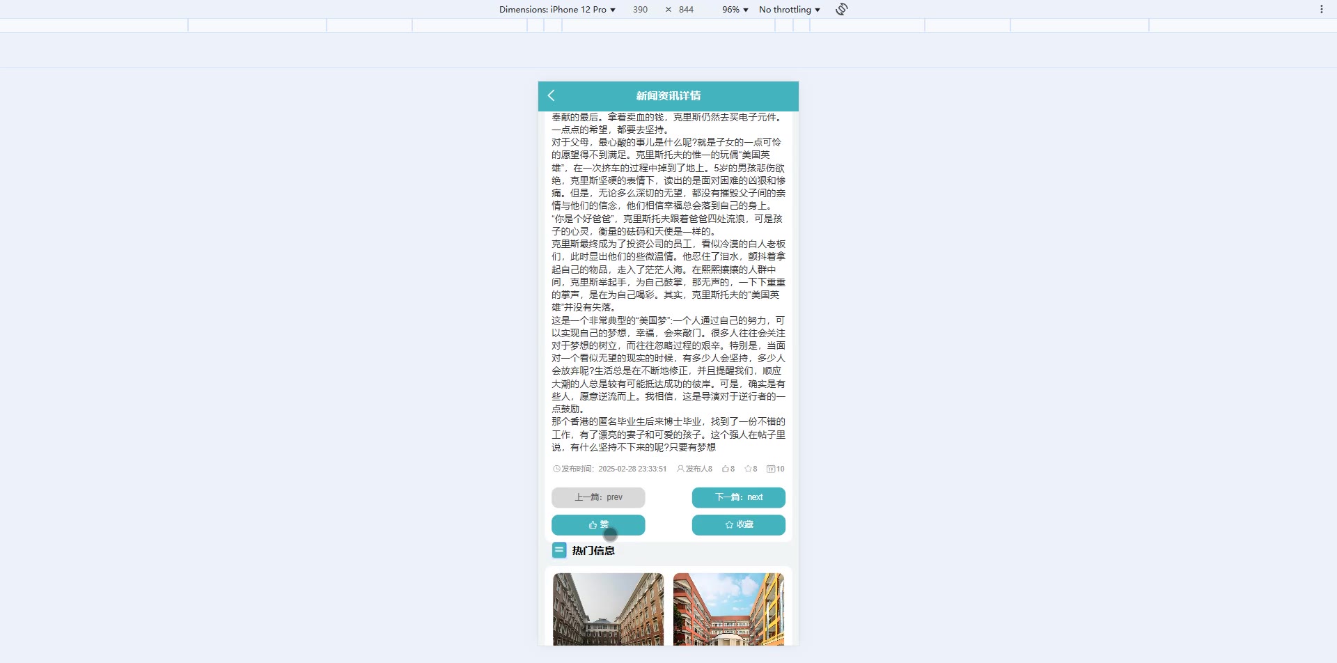Click the comment count icon showing 10
This screenshot has height=663, width=1337.
[x=771, y=469]
